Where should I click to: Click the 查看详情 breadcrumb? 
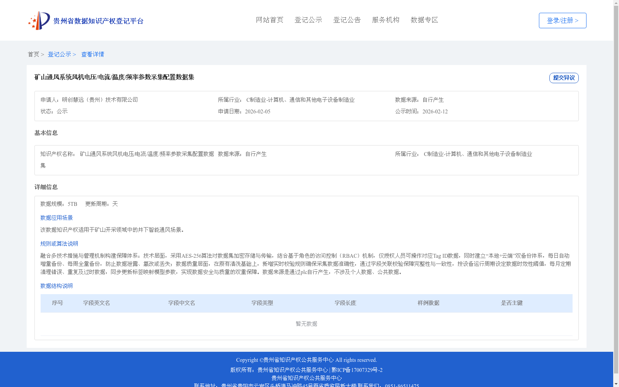(x=92, y=54)
